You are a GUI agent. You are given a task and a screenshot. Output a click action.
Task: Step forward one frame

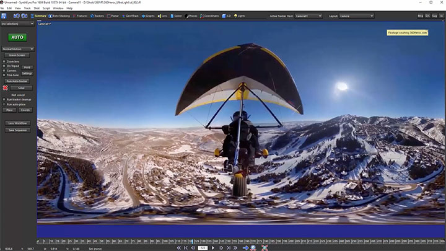221,248
